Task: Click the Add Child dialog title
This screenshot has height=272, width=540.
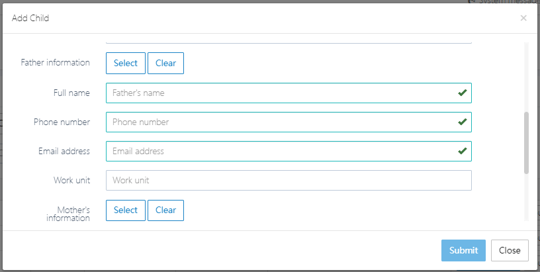Action: point(30,18)
